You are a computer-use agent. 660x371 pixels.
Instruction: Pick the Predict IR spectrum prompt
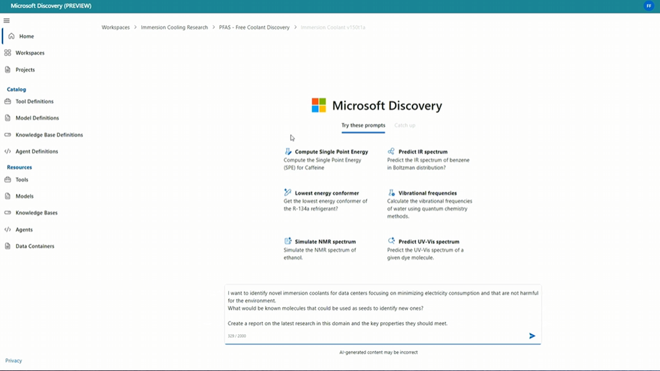click(423, 152)
